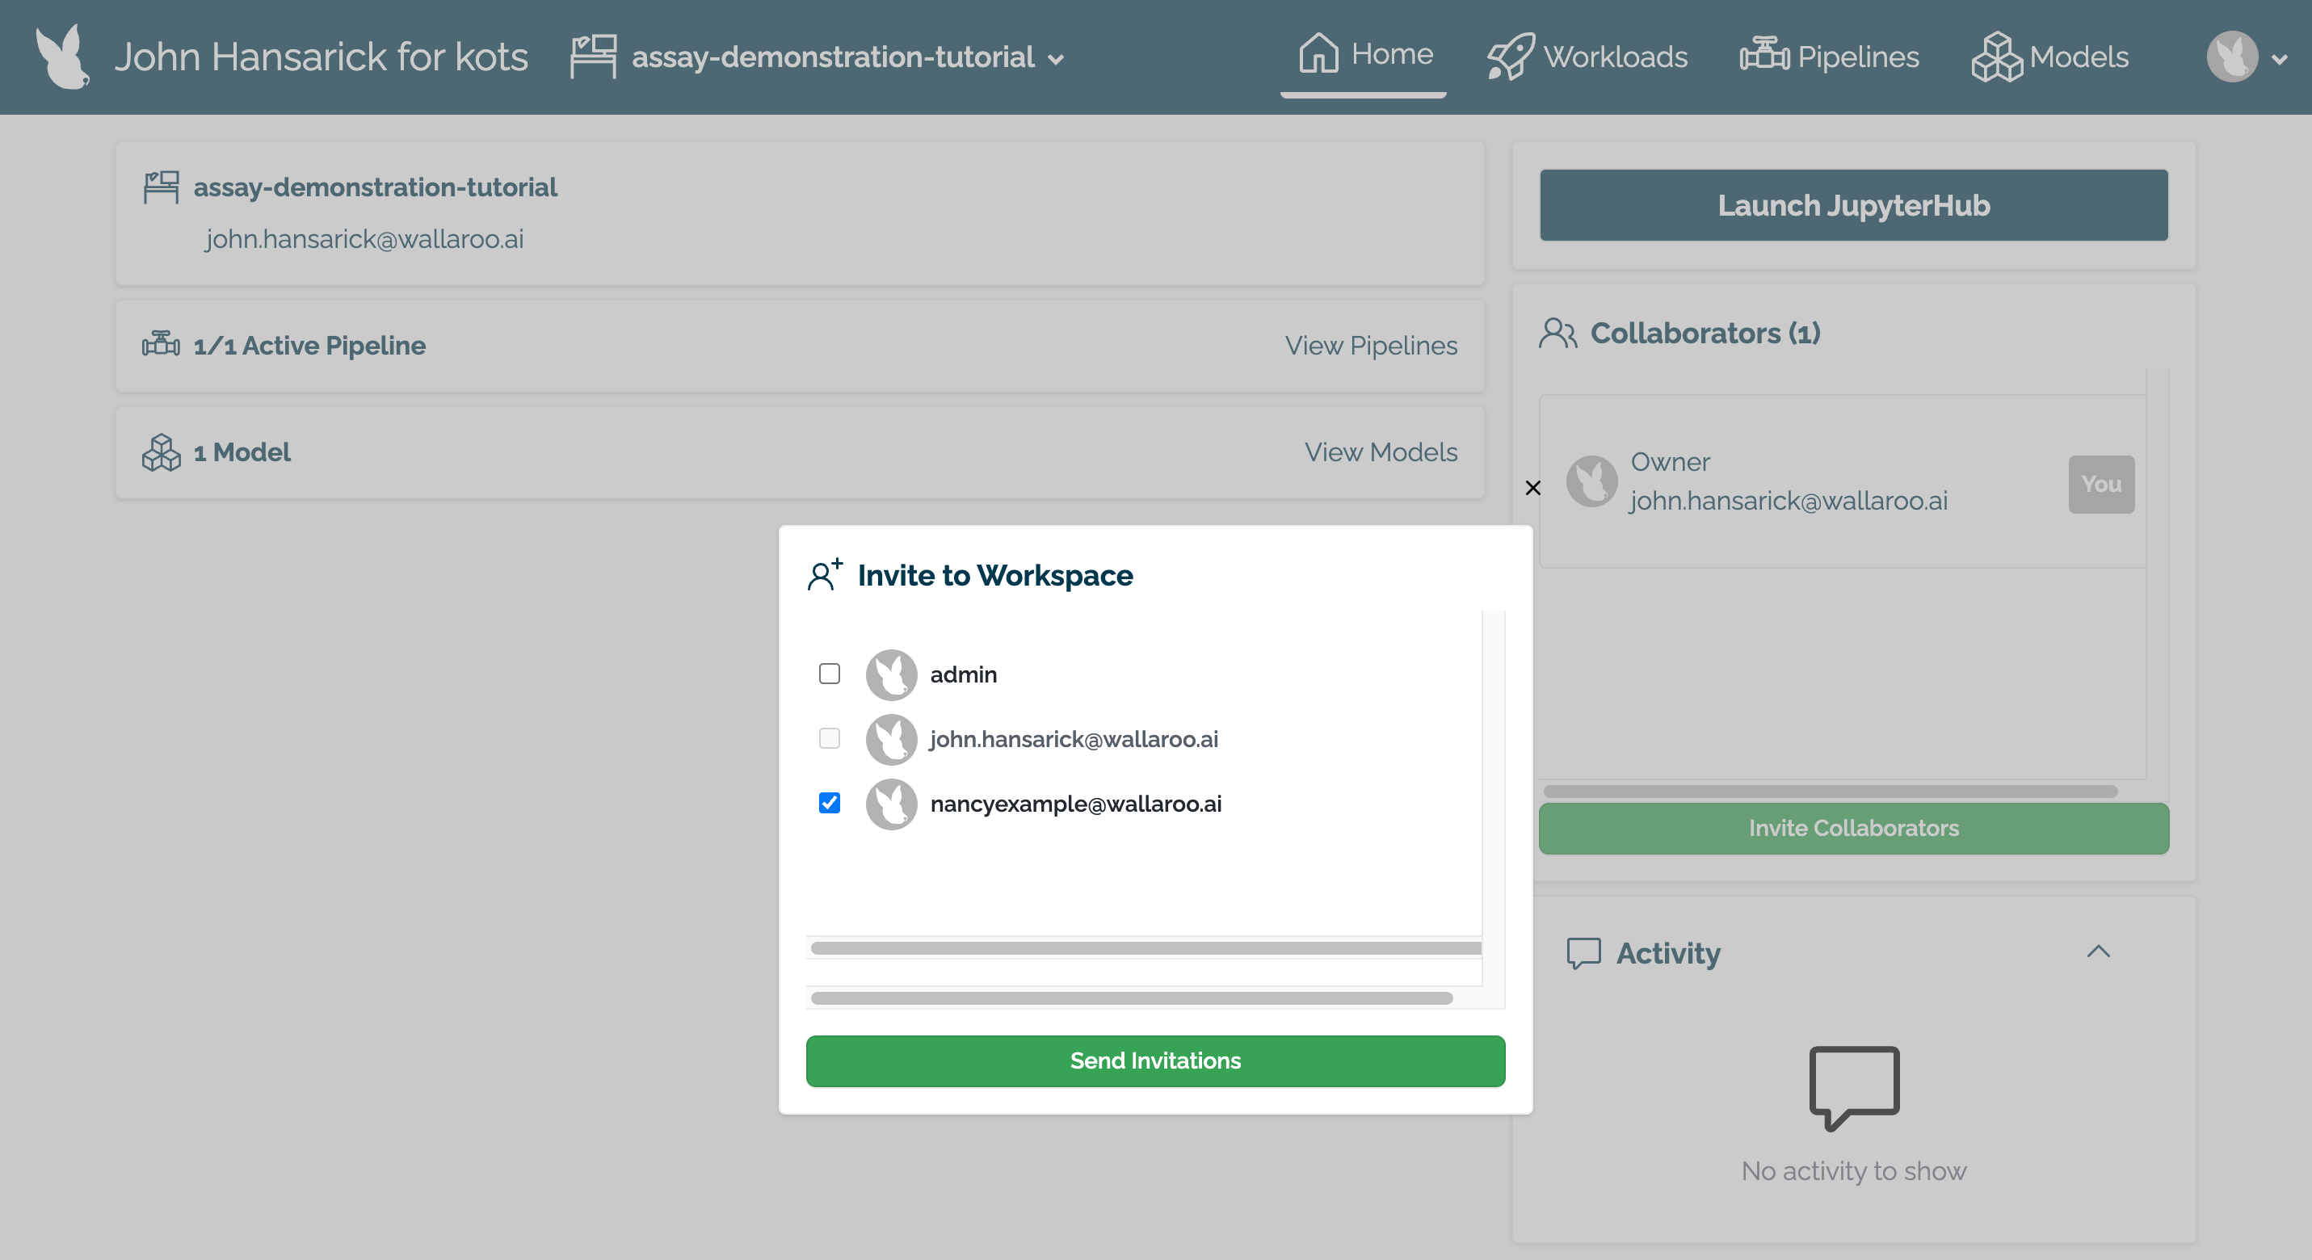Click Launch JupyterHub

click(x=1853, y=204)
